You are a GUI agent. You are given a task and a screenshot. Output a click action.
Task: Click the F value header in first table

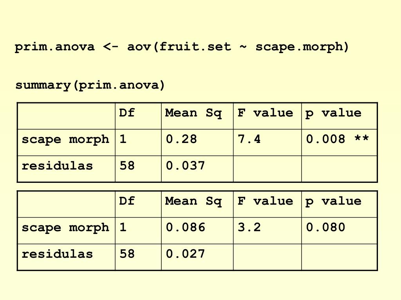pos(265,112)
